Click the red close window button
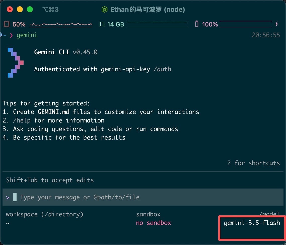Viewport: 286px width, 245px height. point(10,9)
